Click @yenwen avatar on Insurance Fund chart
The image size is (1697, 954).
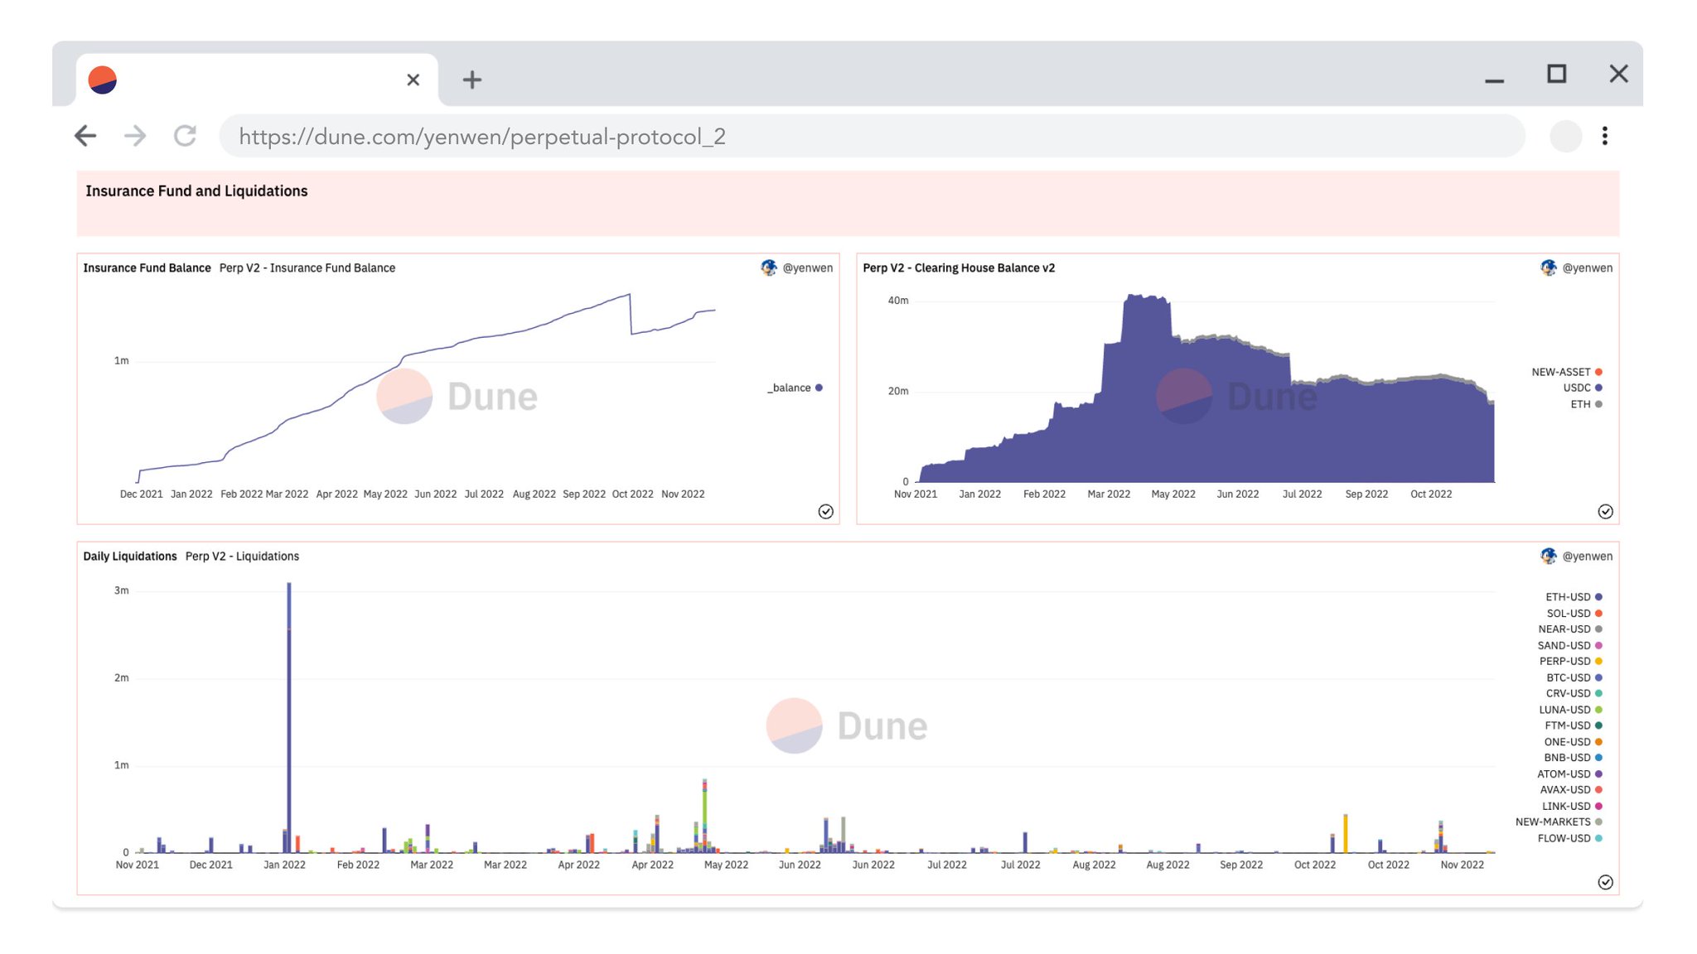769,267
